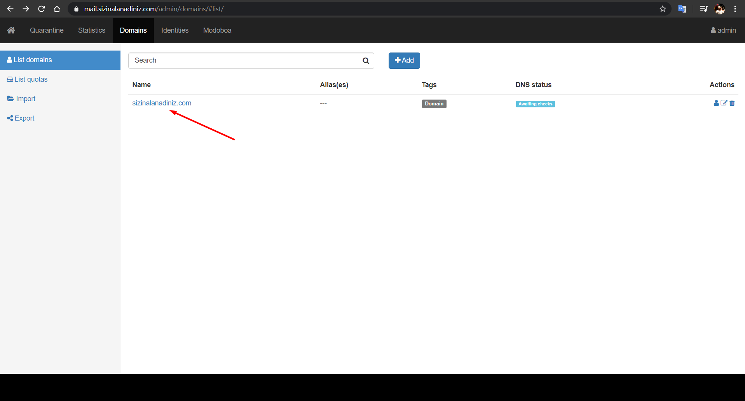Reload the page
The image size is (745, 401).
pyautogui.click(x=41, y=9)
